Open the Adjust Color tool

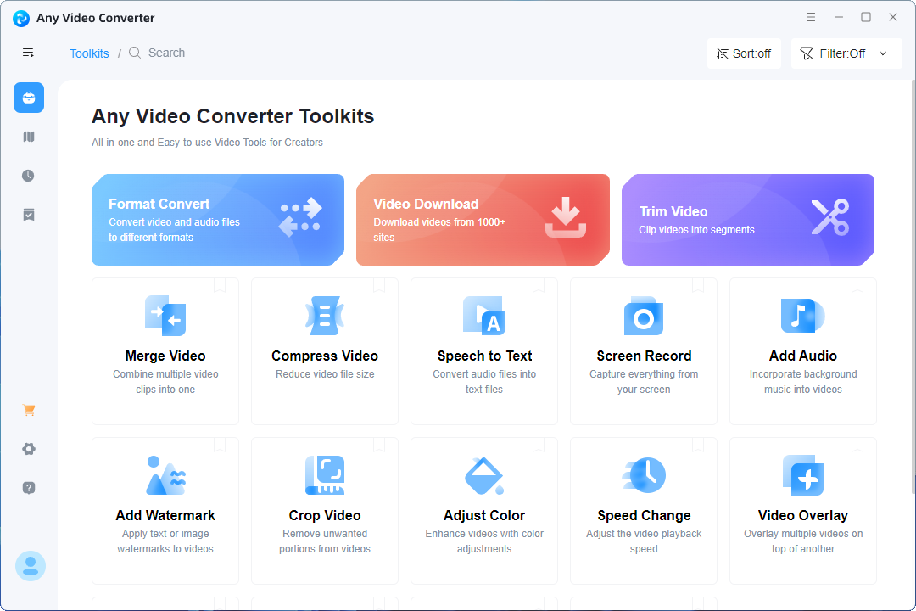click(x=484, y=510)
